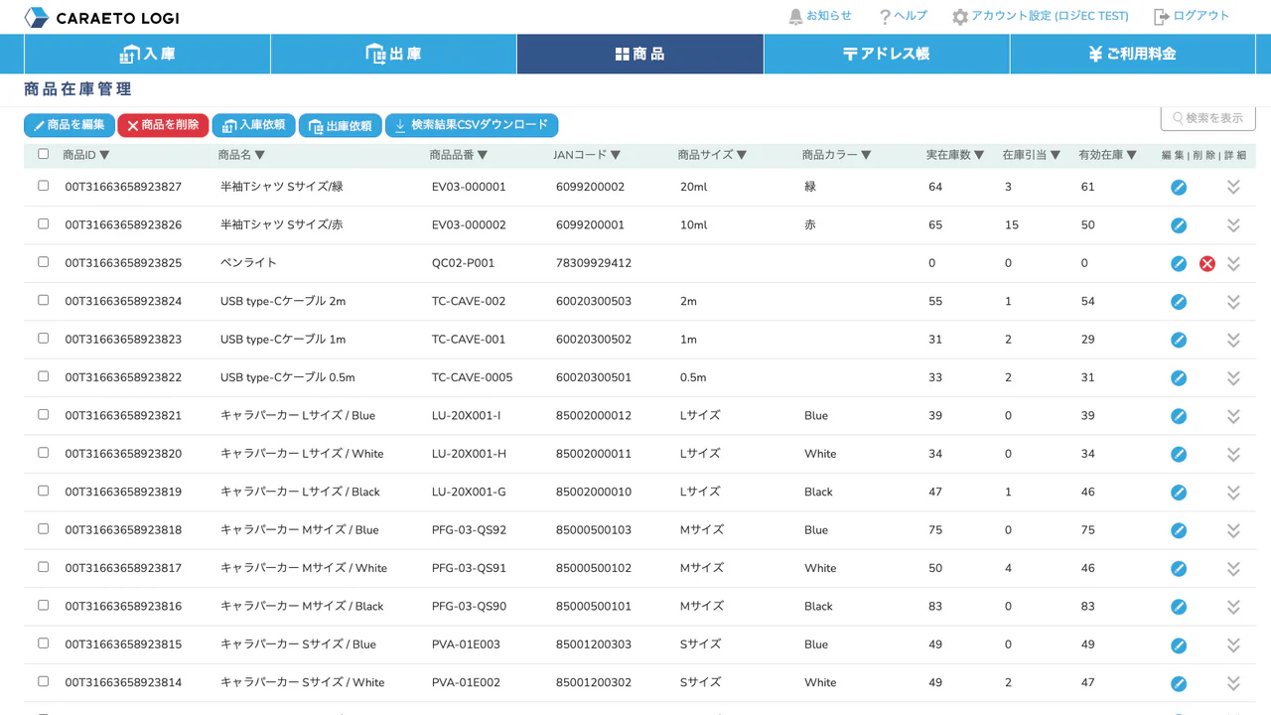1271x715 pixels.
Task: Expand details for キャラパーカー Lサイズ / Blue
Action: click(x=1233, y=416)
